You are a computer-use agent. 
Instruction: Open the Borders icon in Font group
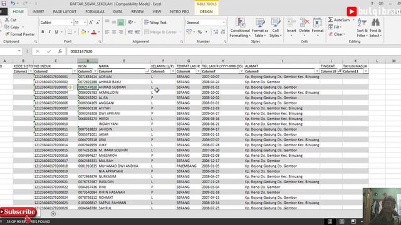(x=70, y=32)
